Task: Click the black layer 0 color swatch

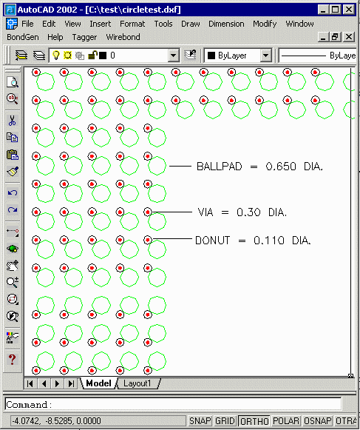Action: 103,56
